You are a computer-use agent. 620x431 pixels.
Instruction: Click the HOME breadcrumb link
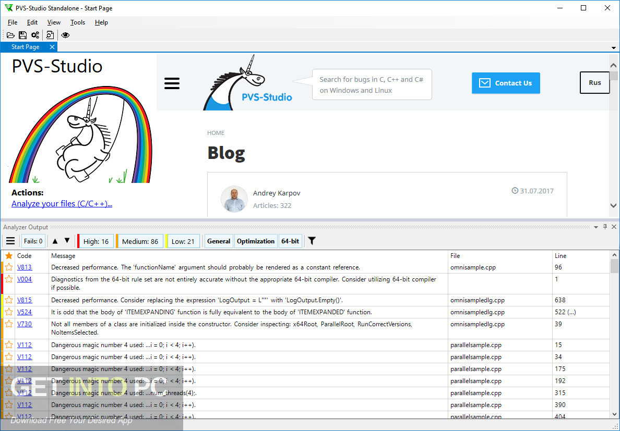tap(216, 133)
